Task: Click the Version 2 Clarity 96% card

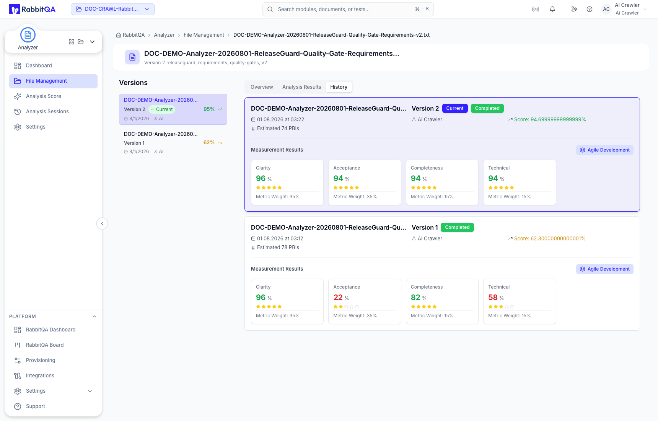Action: pos(287,182)
